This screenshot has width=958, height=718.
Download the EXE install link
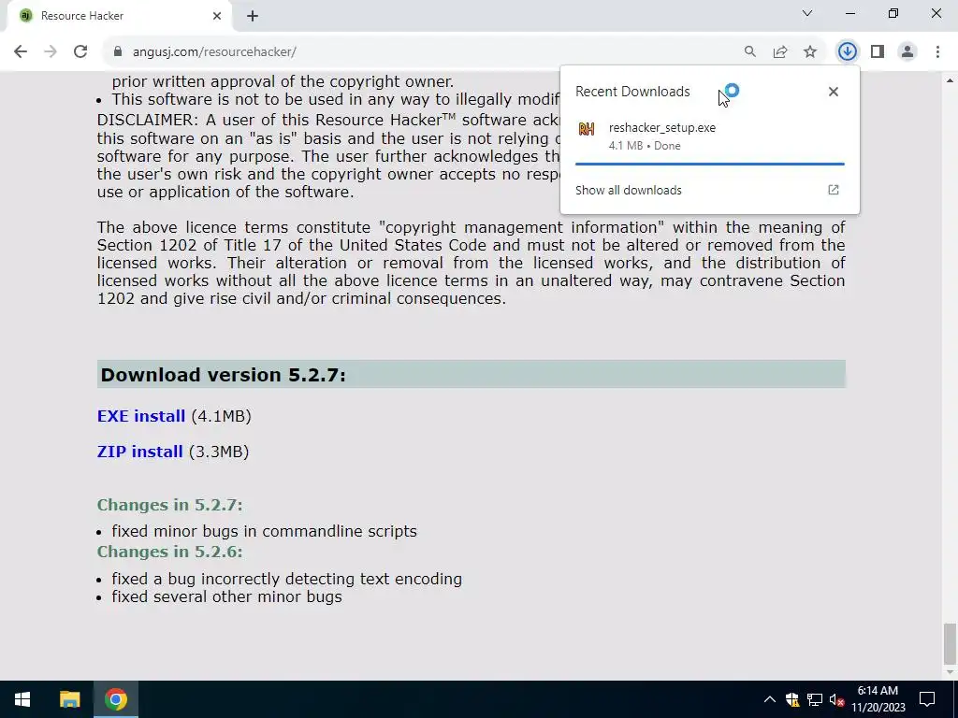[141, 416]
